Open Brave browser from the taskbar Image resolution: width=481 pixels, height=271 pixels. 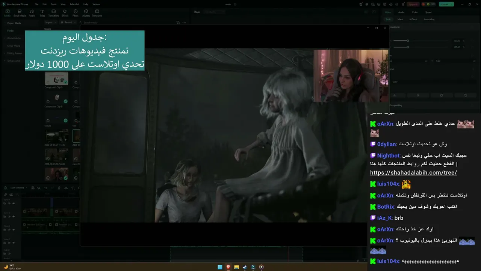[228, 267]
